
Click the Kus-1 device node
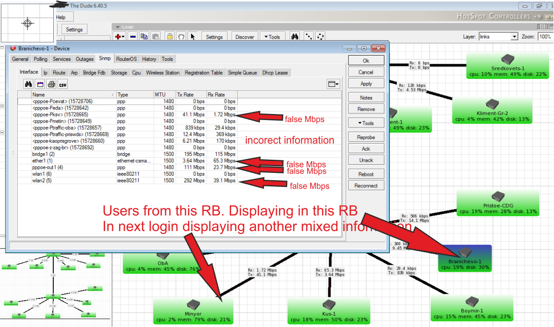(x=329, y=311)
